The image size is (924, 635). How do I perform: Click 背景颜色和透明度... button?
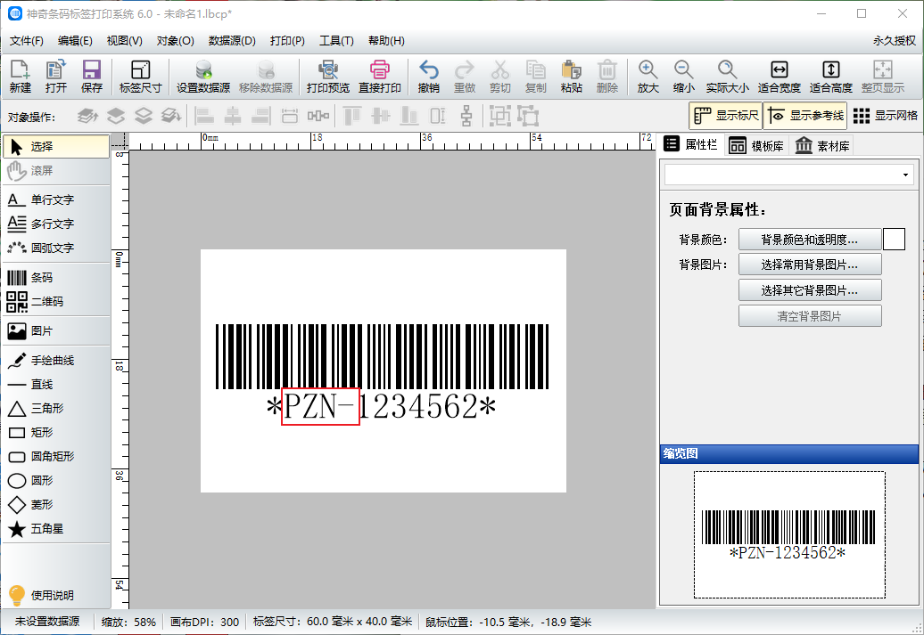coord(810,240)
